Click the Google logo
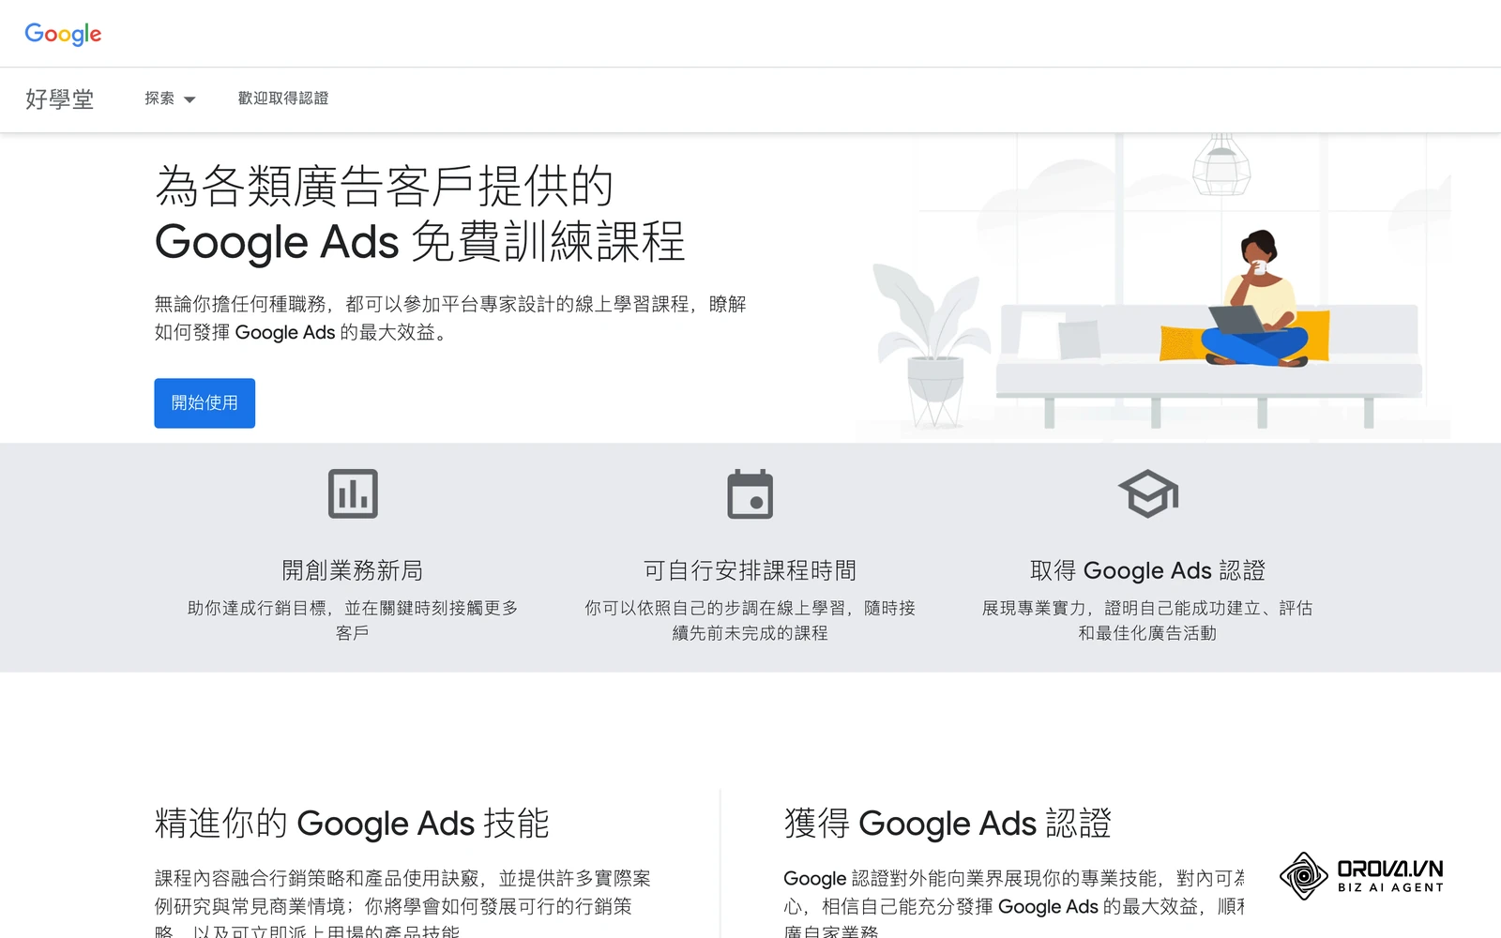The height and width of the screenshot is (938, 1501). pos(63,34)
